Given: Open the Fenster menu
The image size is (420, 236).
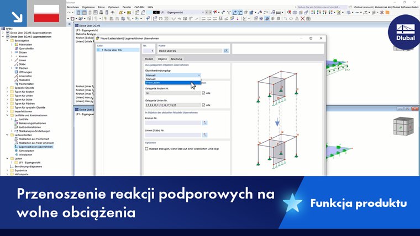Looking at the screenshot, I should click(x=127, y=7).
